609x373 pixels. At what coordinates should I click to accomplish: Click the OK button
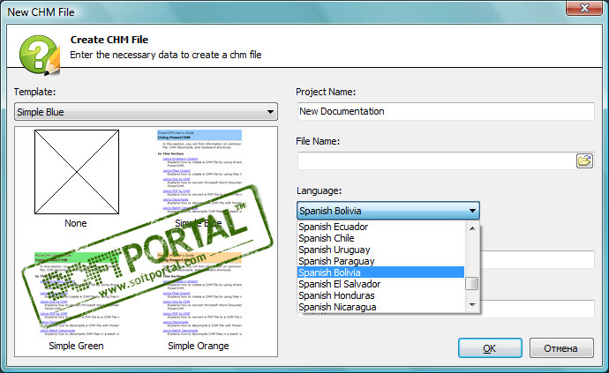pyautogui.click(x=490, y=348)
